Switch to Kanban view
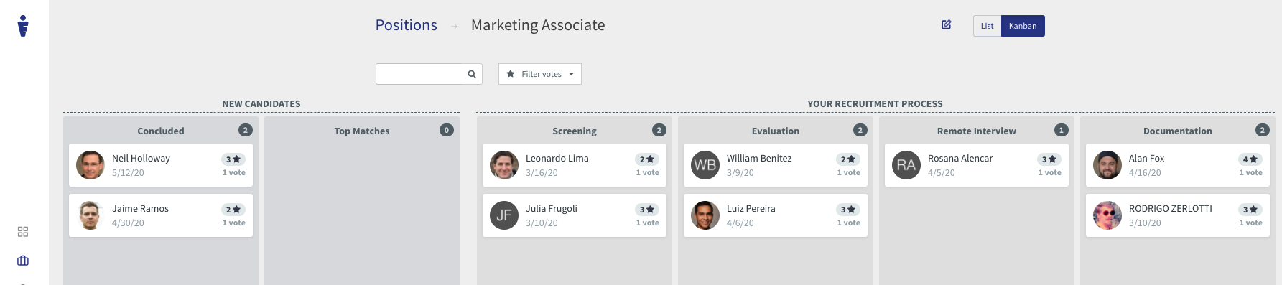Image resolution: width=1282 pixels, height=285 pixels. (x=1023, y=26)
